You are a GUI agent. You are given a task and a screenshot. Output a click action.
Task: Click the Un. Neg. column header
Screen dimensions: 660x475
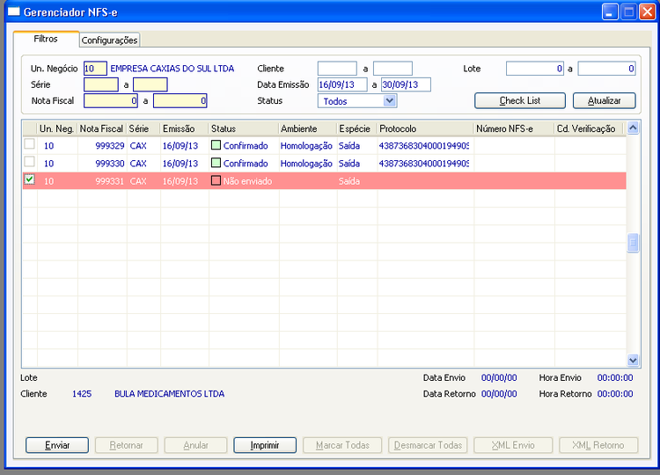tap(57, 128)
